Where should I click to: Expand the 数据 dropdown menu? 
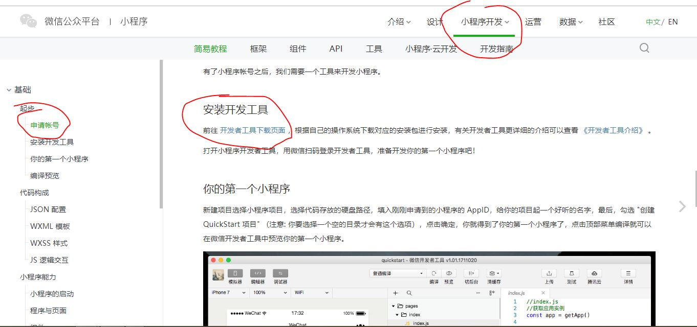point(571,21)
